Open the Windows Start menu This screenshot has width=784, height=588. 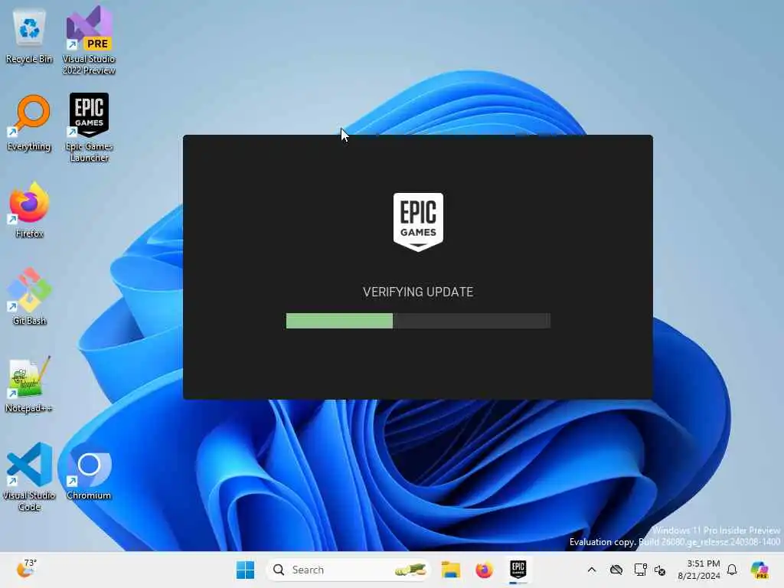coord(245,570)
